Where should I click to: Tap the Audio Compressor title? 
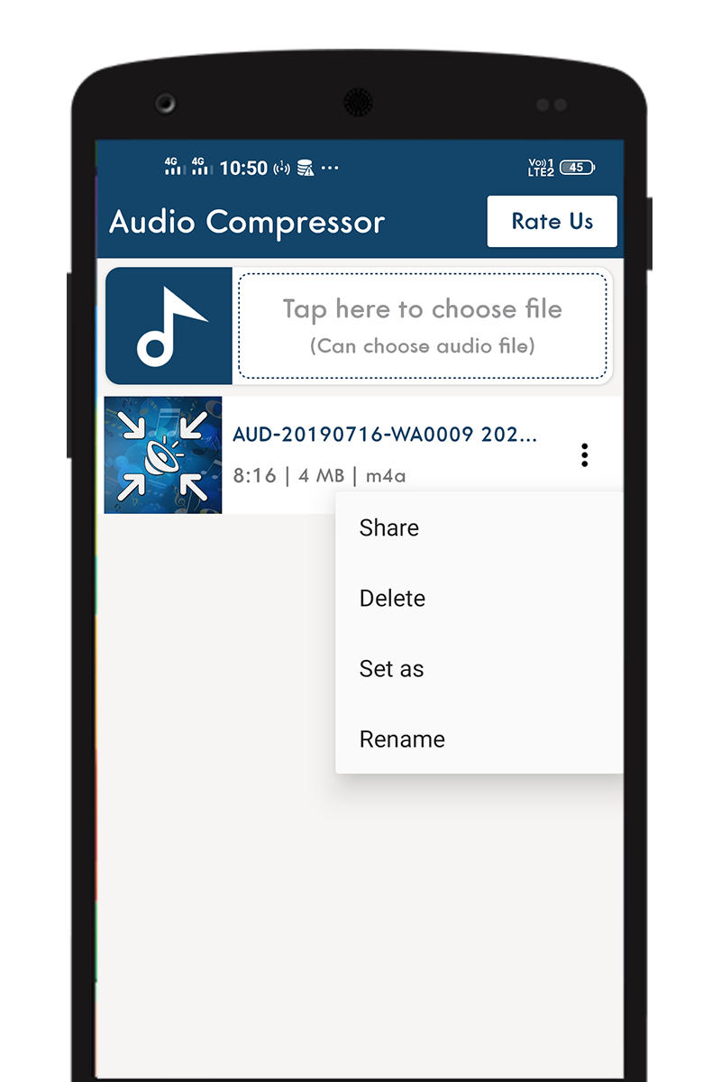point(247,222)
